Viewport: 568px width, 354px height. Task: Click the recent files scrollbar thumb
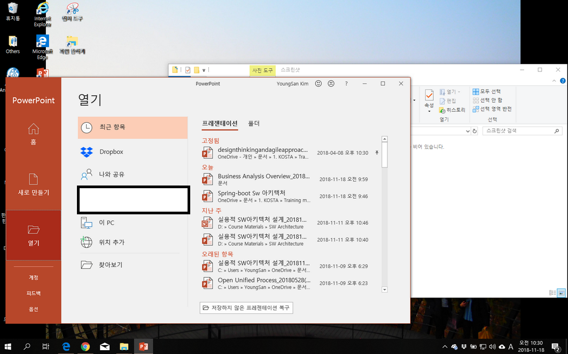coord(385,155)
